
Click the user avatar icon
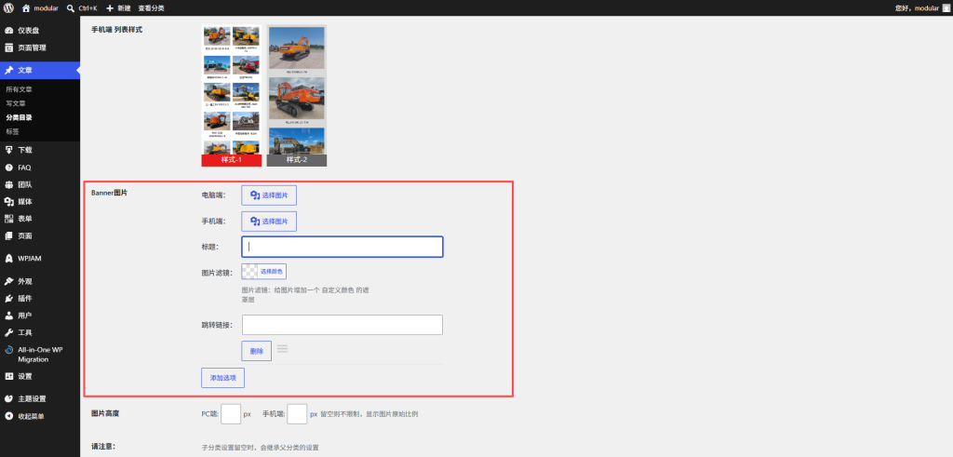pyautogui.click(x=946, y=7)
